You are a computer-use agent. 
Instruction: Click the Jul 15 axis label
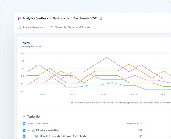[73, 94]
